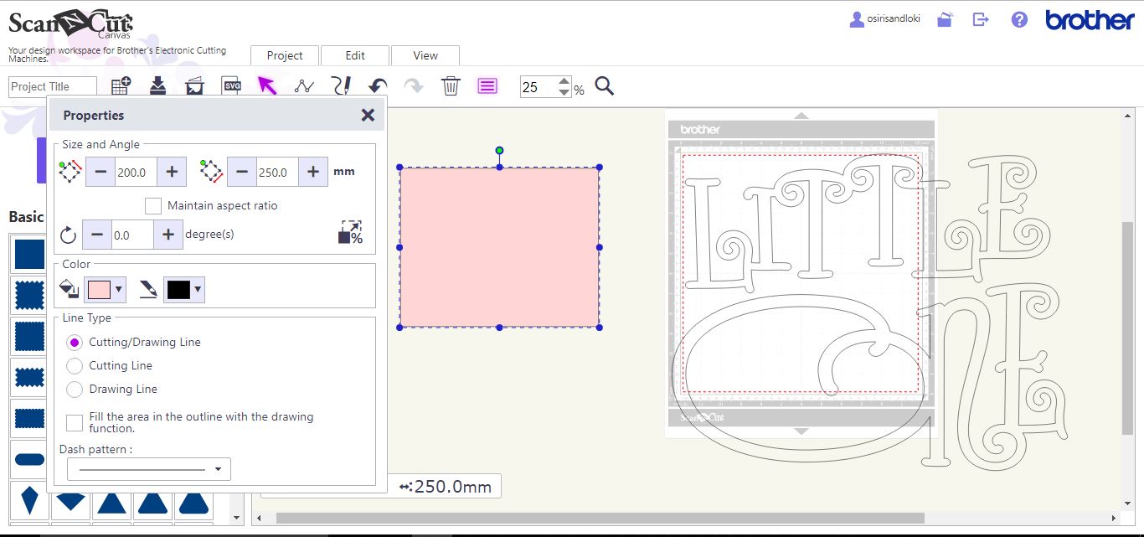This screenshot has width=1144, height=537.
Task: Delete selection with the trash icon
Action: [x=451, y=85]
